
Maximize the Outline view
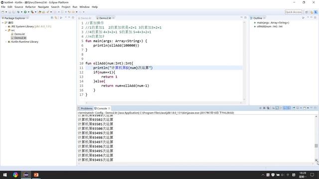click(315, 18)
